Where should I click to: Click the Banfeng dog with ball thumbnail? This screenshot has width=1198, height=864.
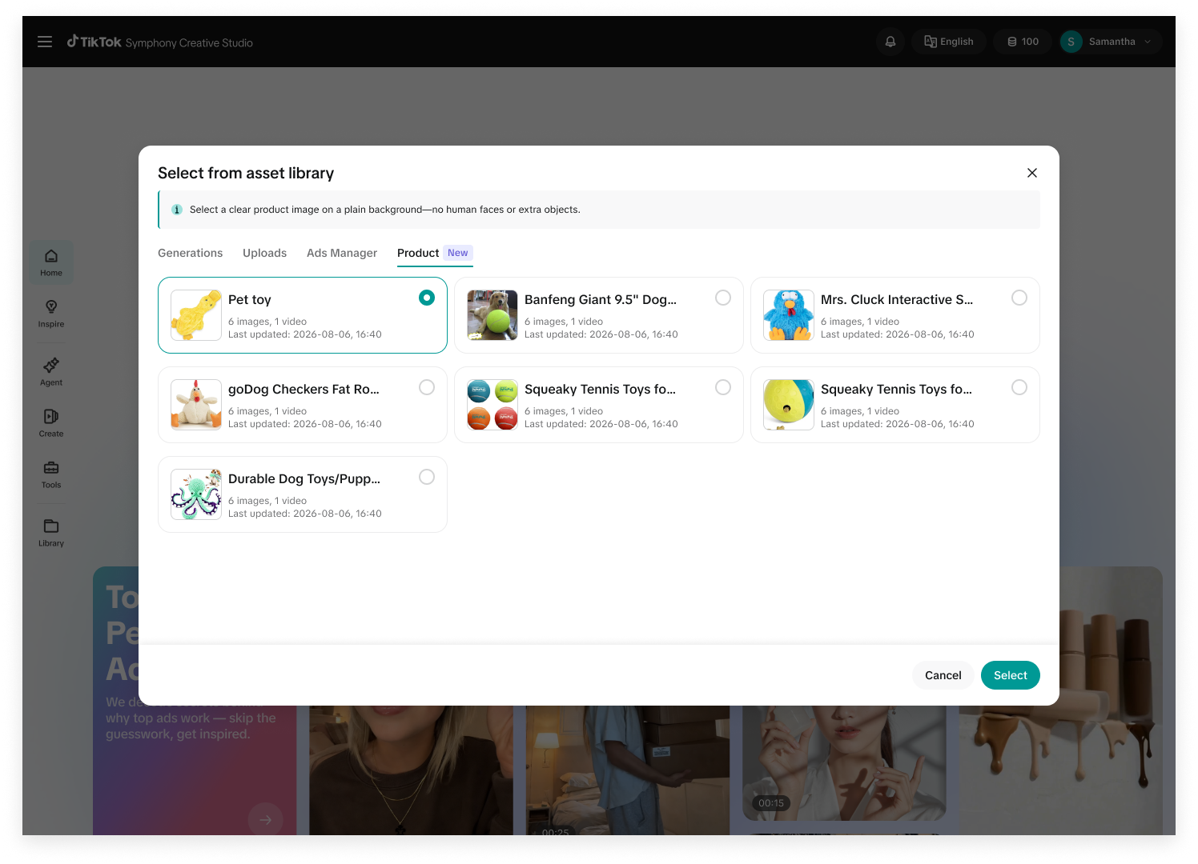coord(492,315)
